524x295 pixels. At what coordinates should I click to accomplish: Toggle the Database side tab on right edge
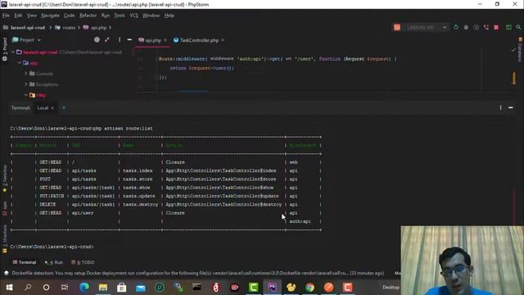point(520,49)
